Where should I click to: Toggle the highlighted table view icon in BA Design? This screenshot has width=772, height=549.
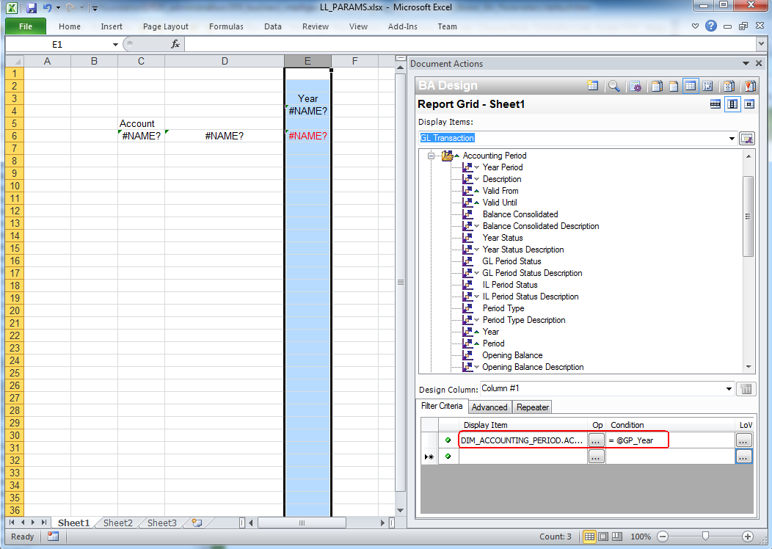click(691, 86)
